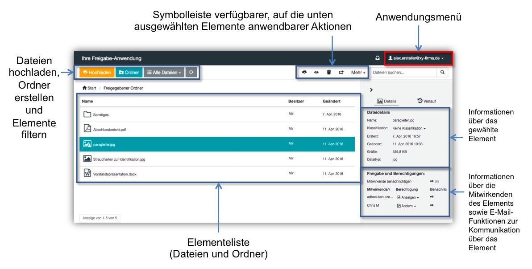Click the magnifier search button

(x=442, y=73)
